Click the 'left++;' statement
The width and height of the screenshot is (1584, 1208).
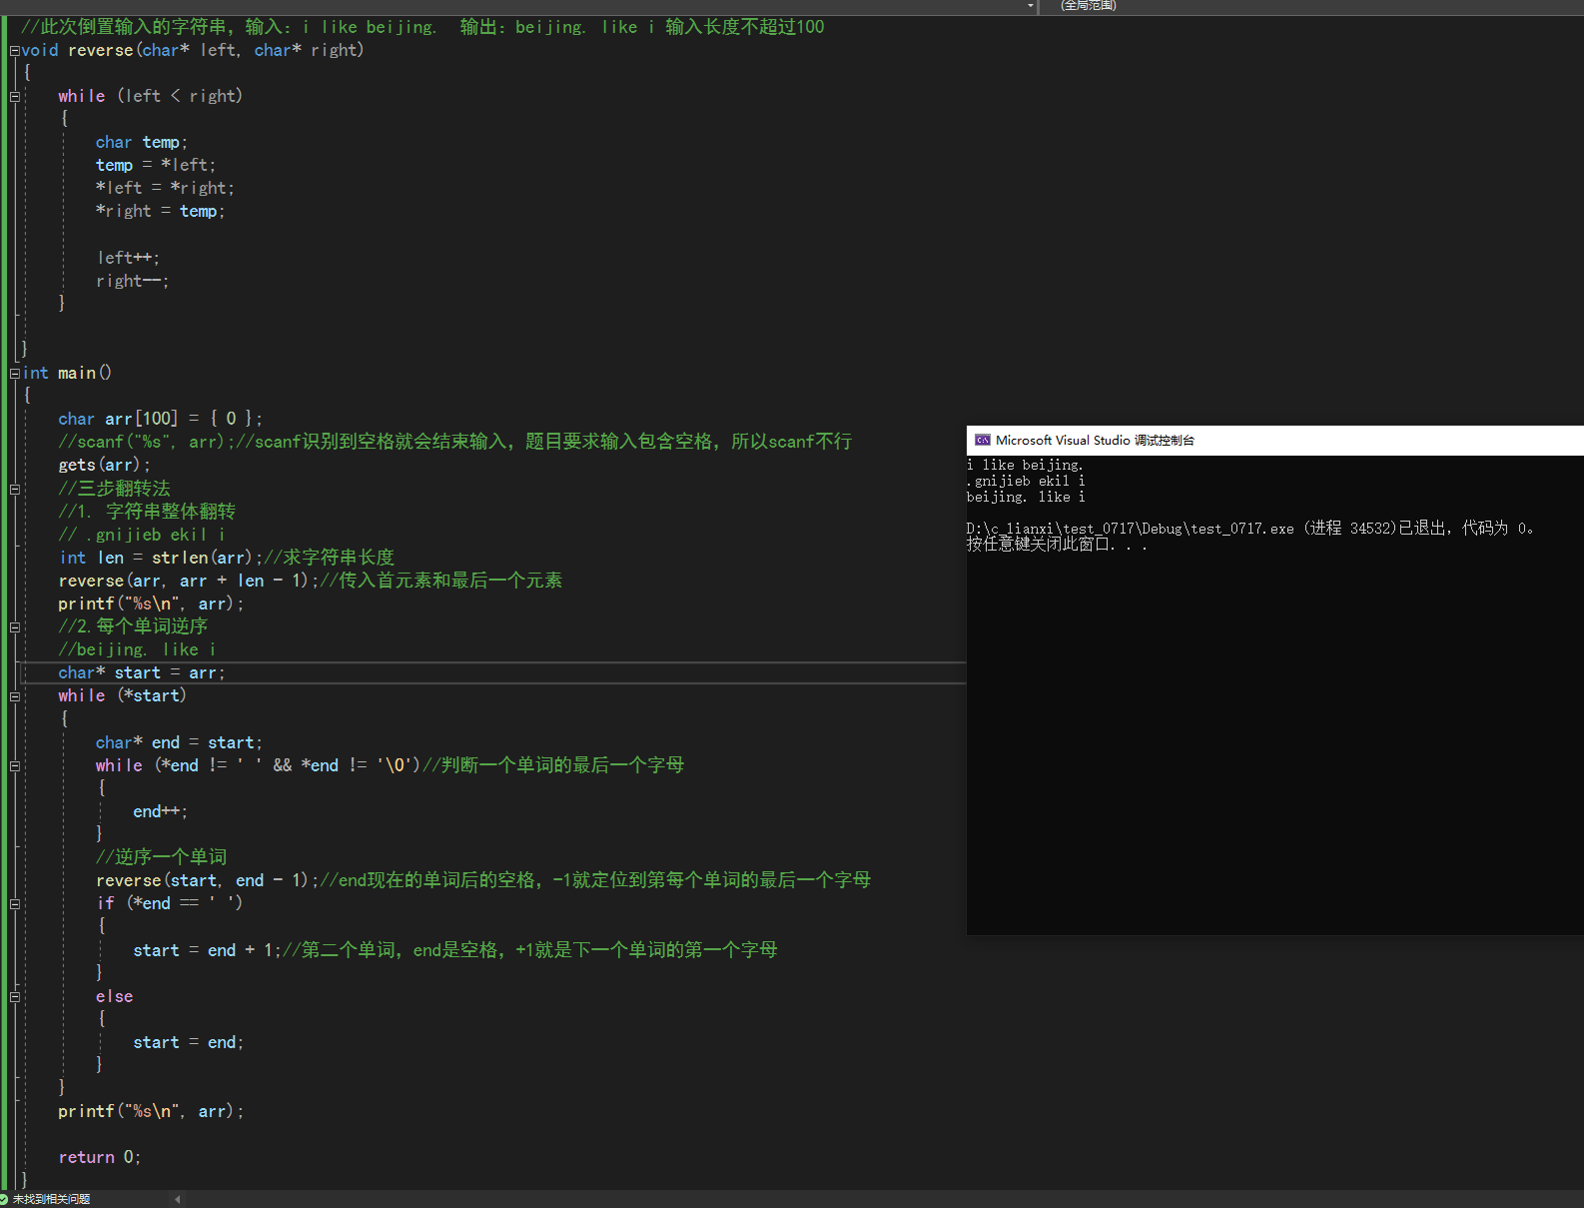point(128,259)
